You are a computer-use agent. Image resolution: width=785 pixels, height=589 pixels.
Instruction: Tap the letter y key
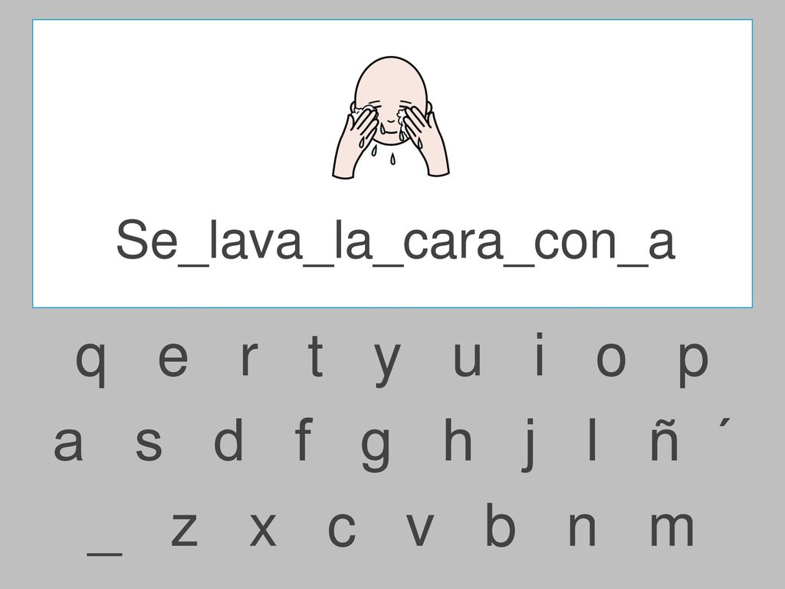coord(387,365)
